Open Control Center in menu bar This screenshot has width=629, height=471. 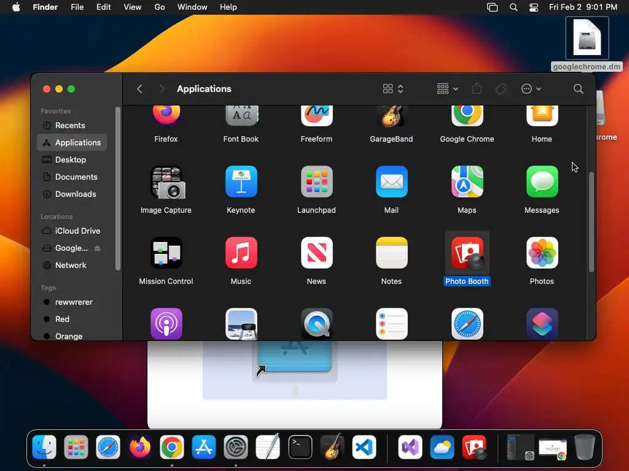point(534,7)
